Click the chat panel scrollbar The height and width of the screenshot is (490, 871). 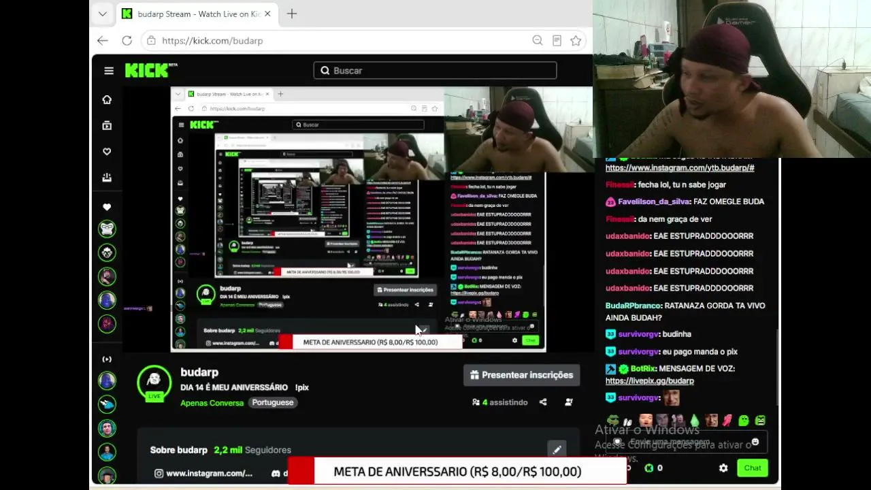click(x=778, y=367)
